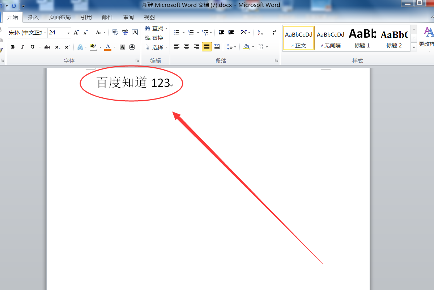Image resolution: width=434 pixels, height=290 pixels.
Task: Open Select (选择) menu
Action: (x=156, y=47)
